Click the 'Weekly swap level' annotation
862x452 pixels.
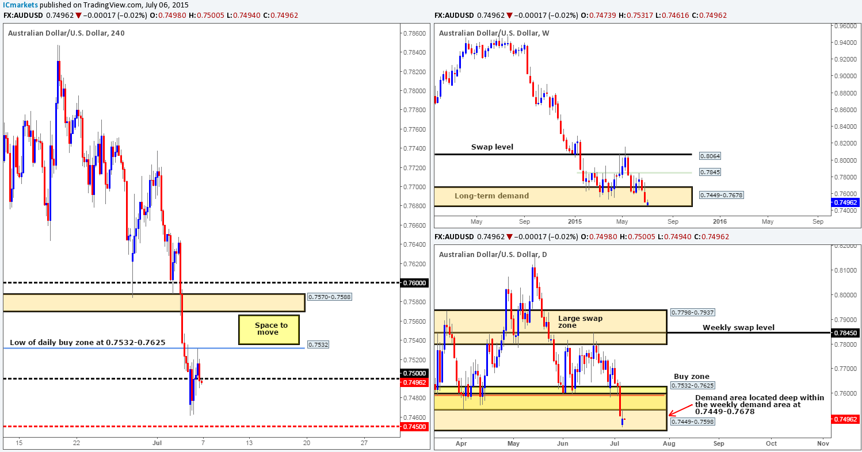point(738,328)
